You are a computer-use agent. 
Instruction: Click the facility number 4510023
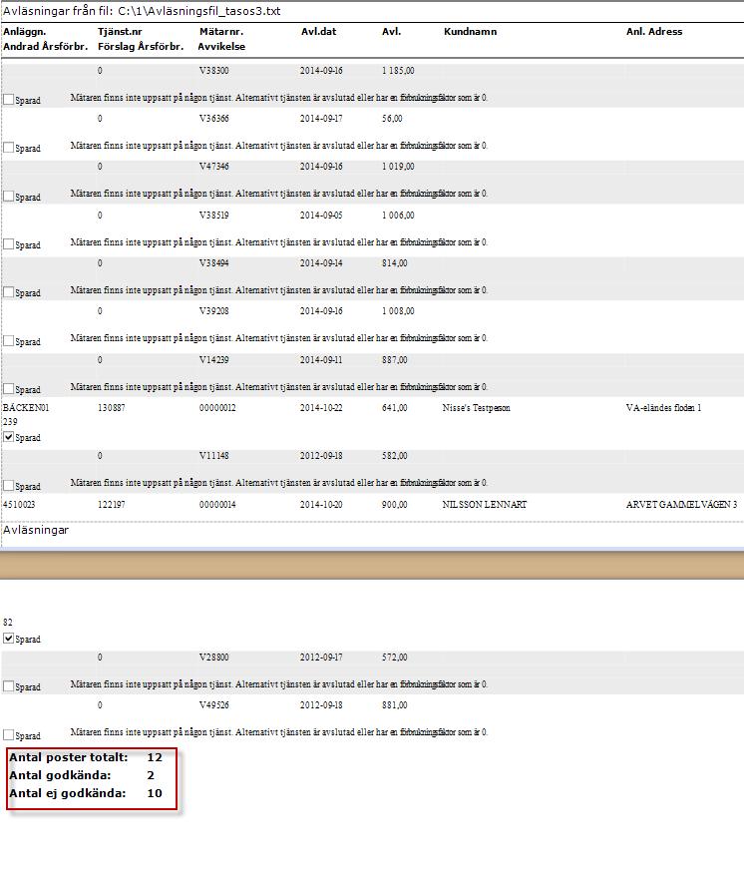pyautogui.click(x=19, y=505)
